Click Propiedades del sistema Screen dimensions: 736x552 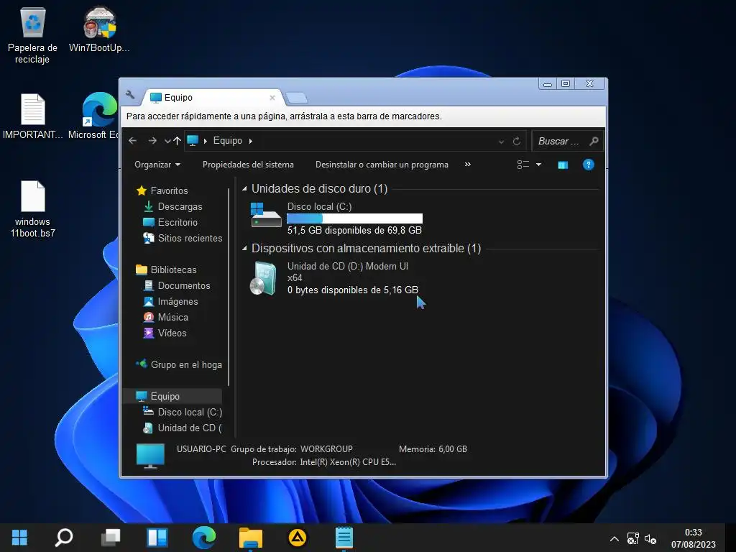[x=248, y=165]
